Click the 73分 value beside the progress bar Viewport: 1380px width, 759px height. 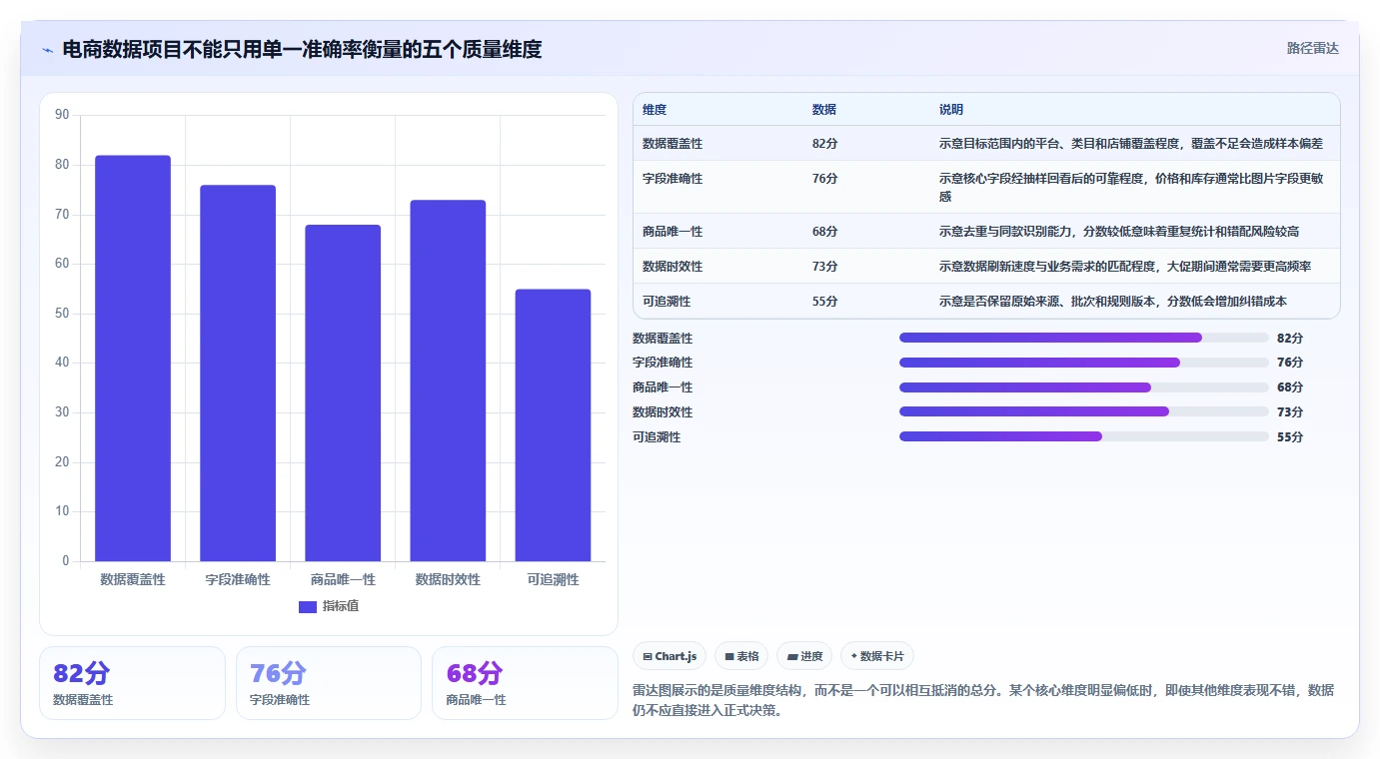tap(1290, 412)
